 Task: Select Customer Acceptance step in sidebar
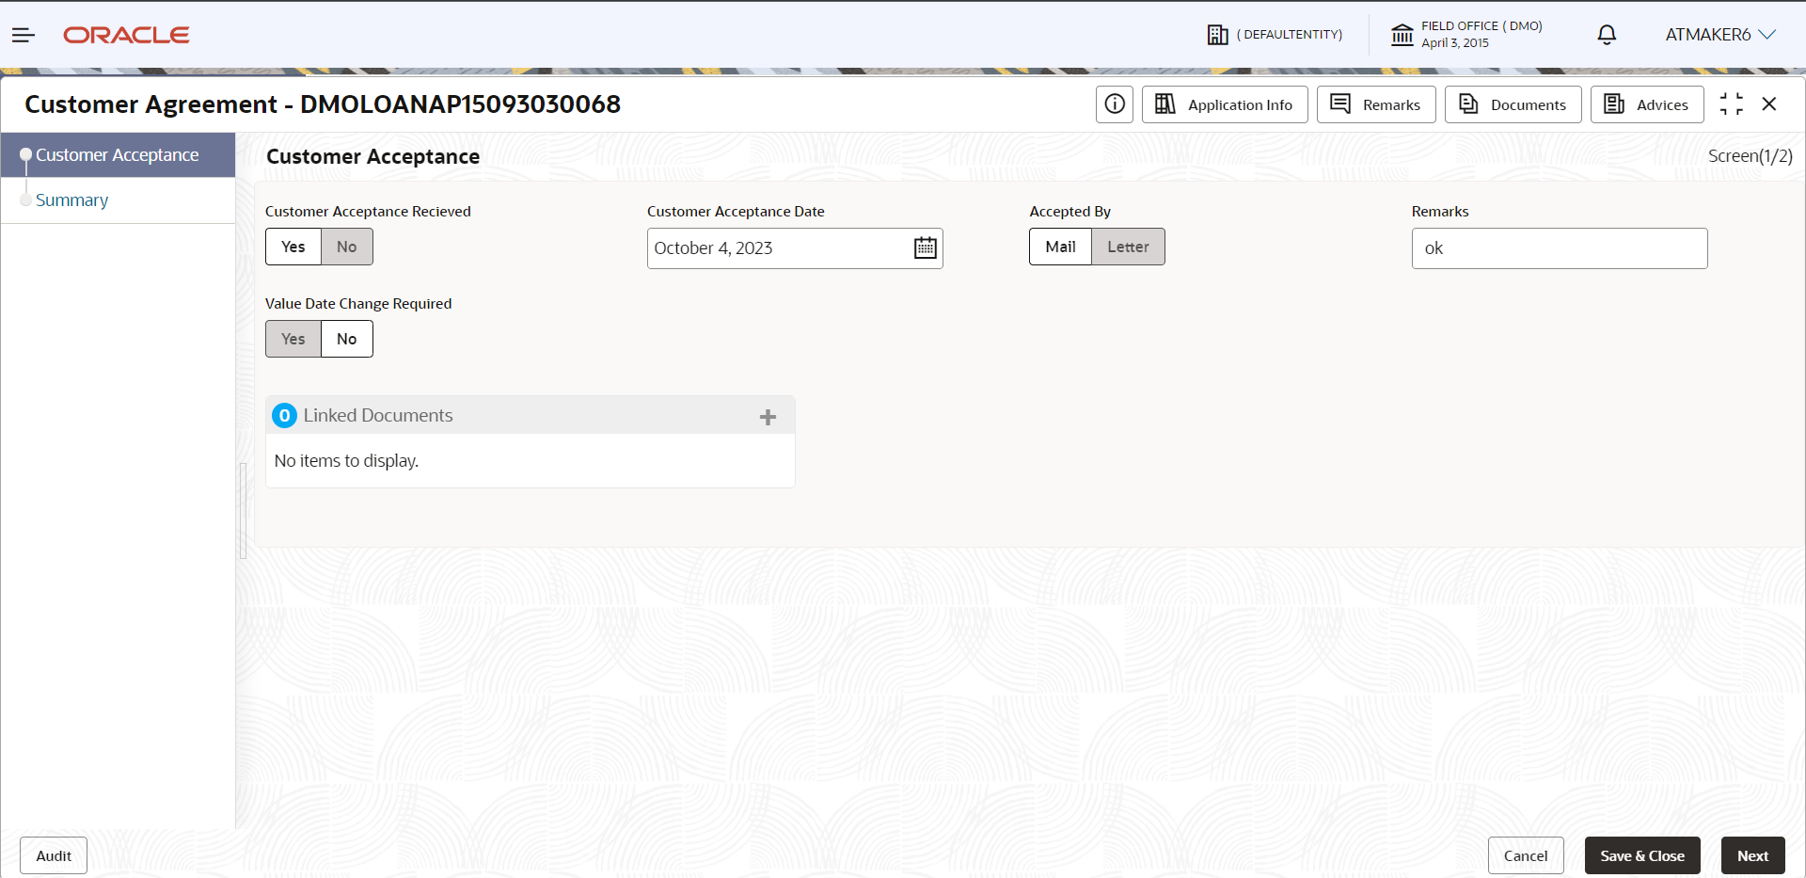pyautogui.click(x=118, y=155)
